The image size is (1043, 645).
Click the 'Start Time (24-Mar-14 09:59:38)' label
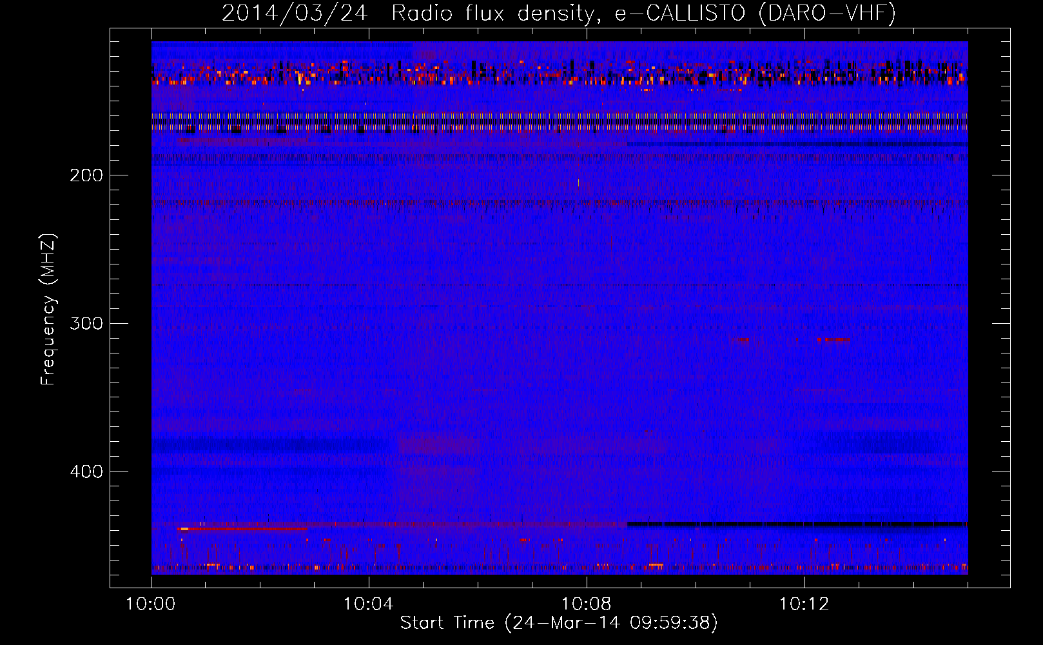click(x=559, y=623)
